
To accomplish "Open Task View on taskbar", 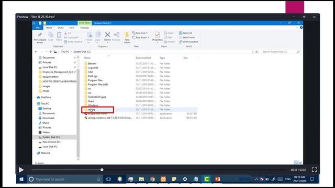I will [108, 179].
